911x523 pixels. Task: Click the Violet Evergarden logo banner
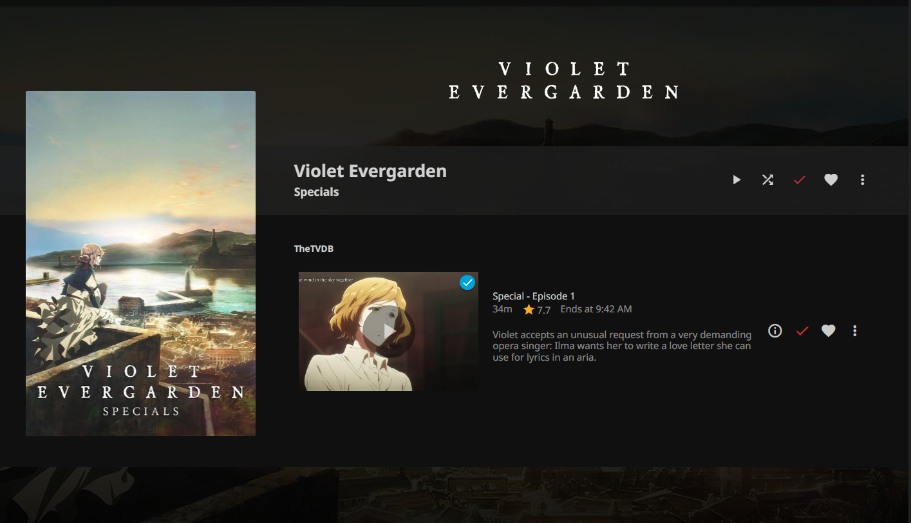563,81
